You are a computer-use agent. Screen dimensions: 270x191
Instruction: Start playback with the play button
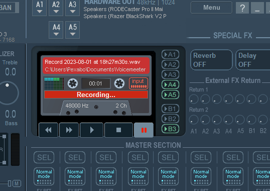click(x=92, y=130)
